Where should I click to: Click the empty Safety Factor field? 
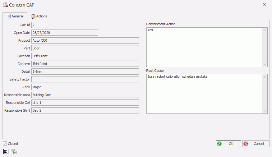coord(85,79)
